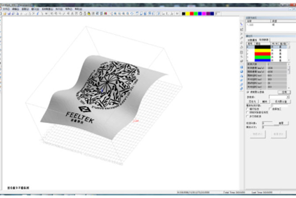
Task: Select the red toolbar color swatch
Action: tap(192, 14)
